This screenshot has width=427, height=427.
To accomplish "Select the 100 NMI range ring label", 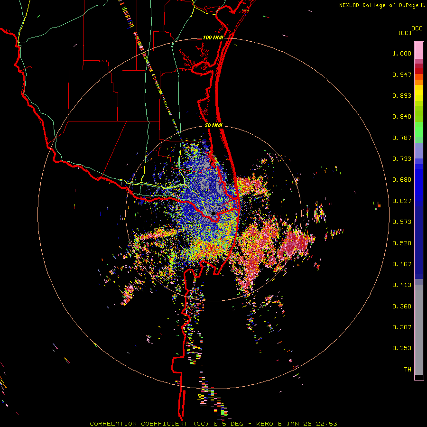I will tap(213, 37).
